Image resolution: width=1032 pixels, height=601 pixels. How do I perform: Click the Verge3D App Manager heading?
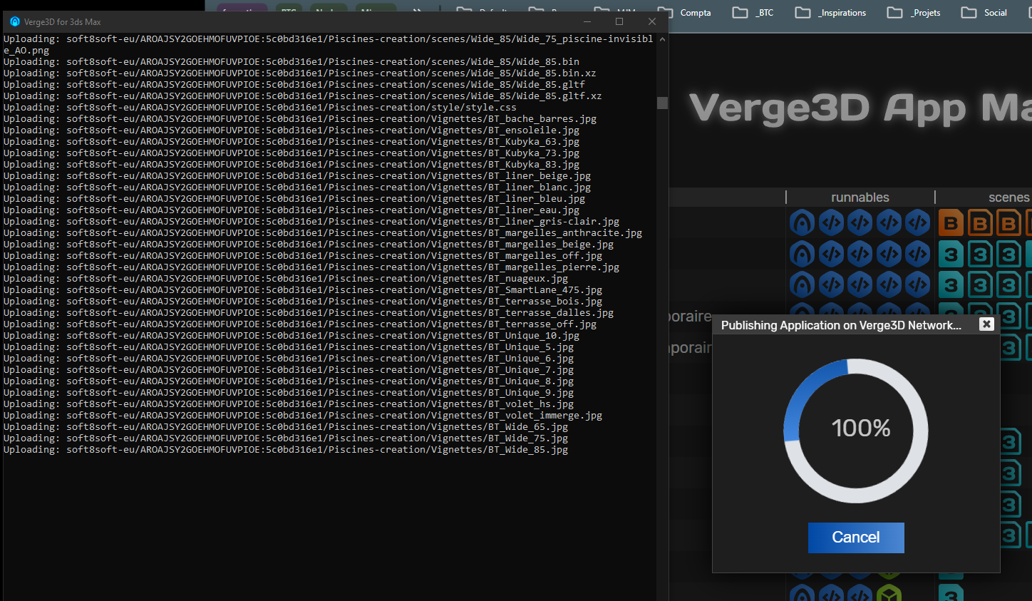[860, 108]
